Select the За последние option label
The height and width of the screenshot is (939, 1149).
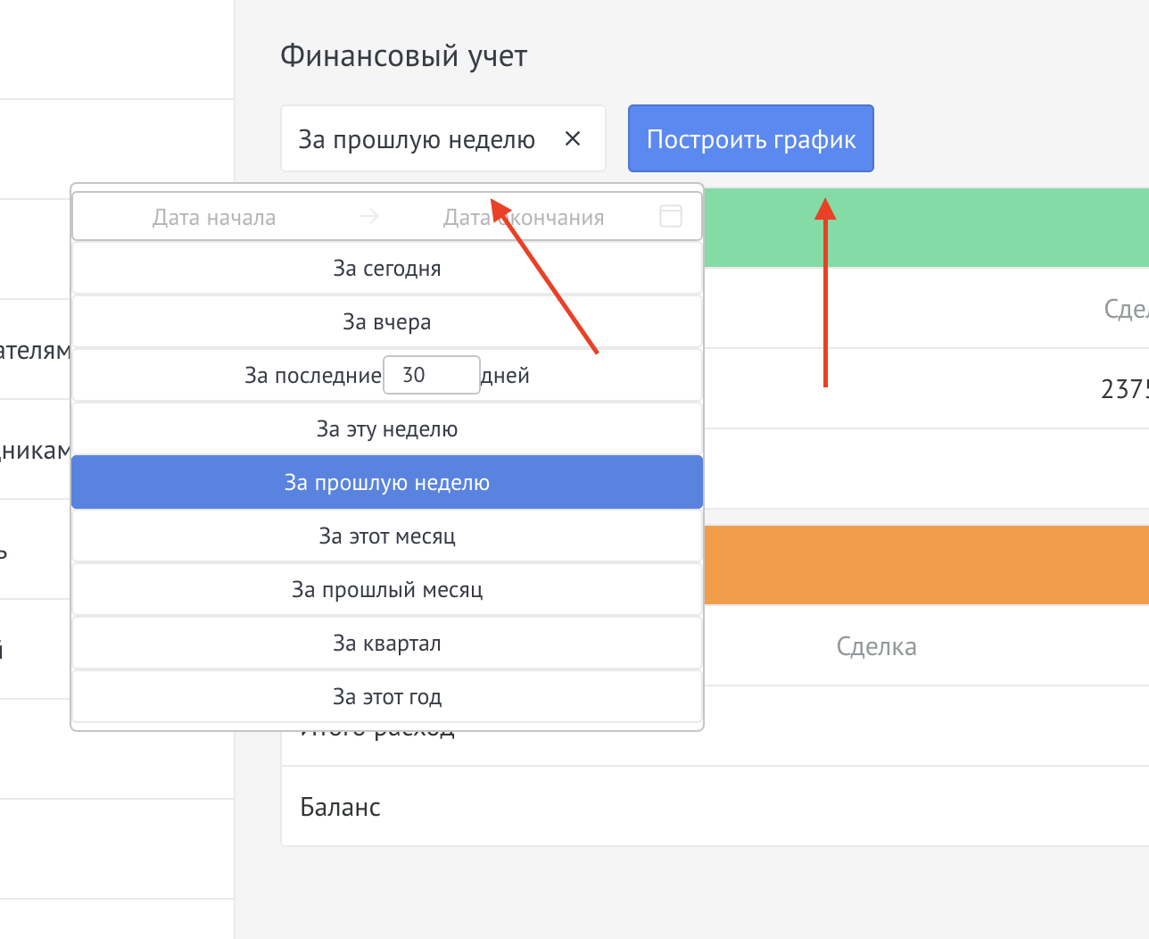tap(312, 376)
